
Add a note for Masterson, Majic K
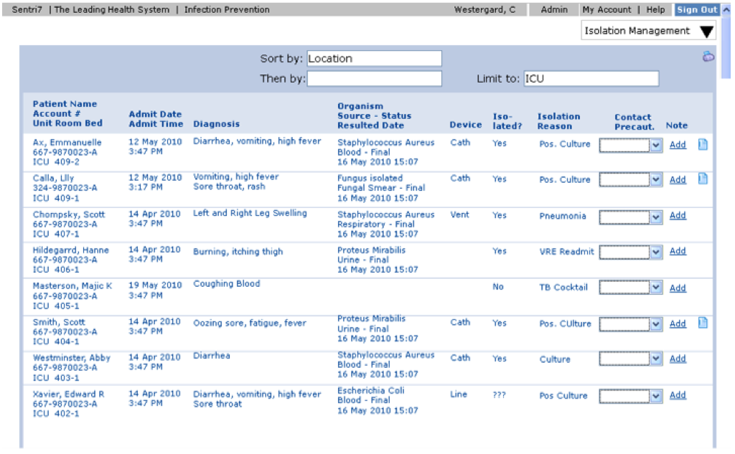pyautogui.click(x=678, y=288)
